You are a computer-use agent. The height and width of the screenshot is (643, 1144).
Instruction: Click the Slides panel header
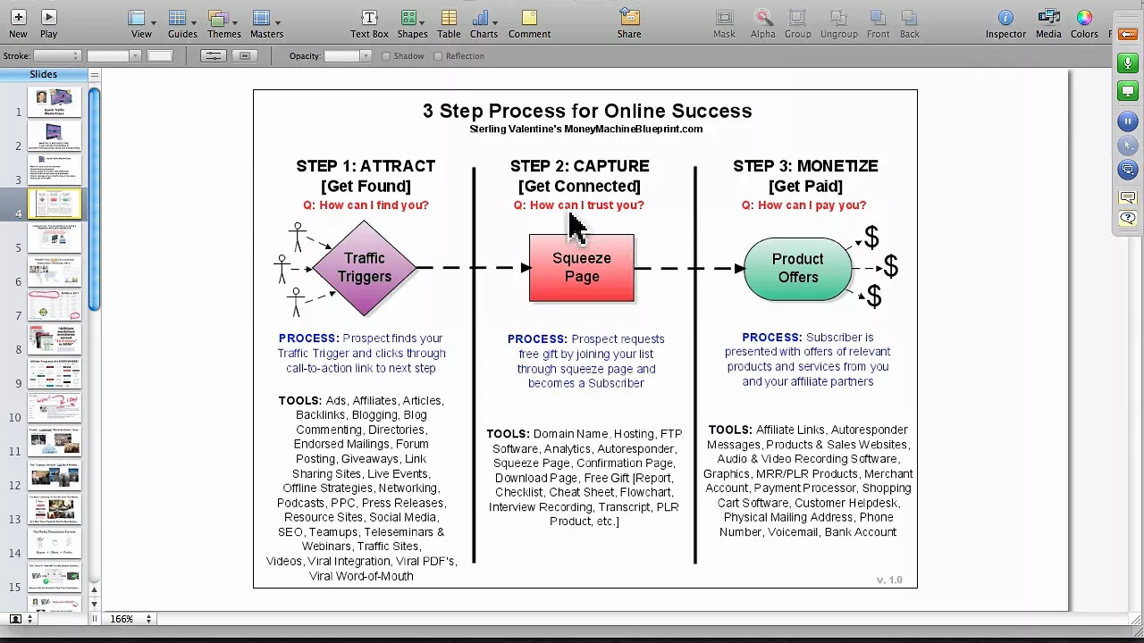pos(43,75)
